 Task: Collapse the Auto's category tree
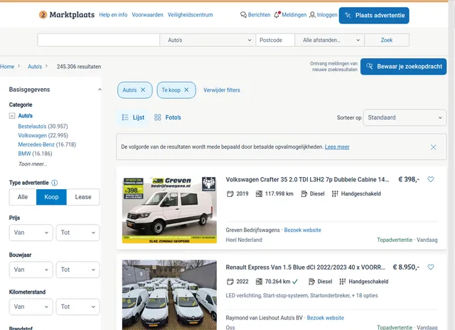pos(12,116)
